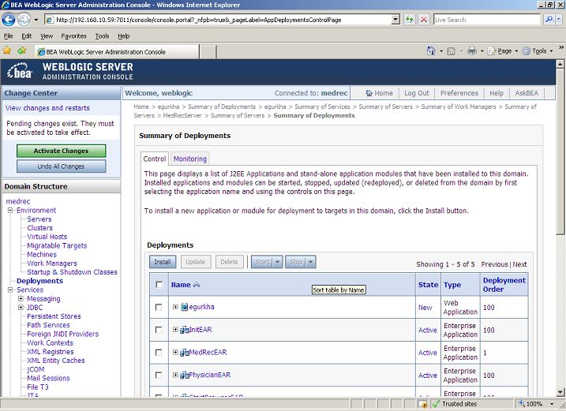Viewport: 566px width, 411px height.
Task: Select the Control tab
Action: [155, 159]
